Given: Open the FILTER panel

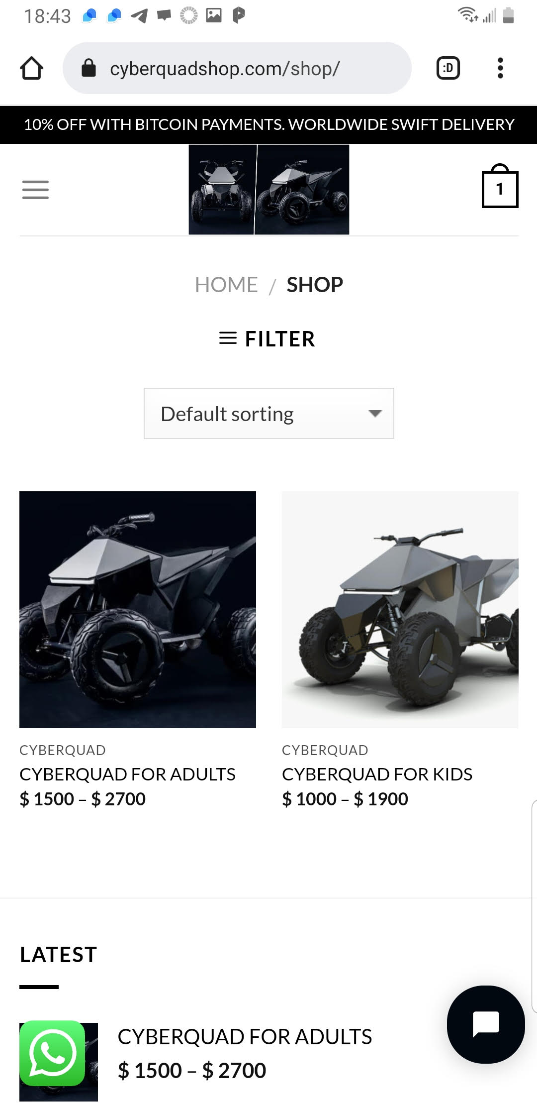Looking at the screenshot, I should click(268, 339).
